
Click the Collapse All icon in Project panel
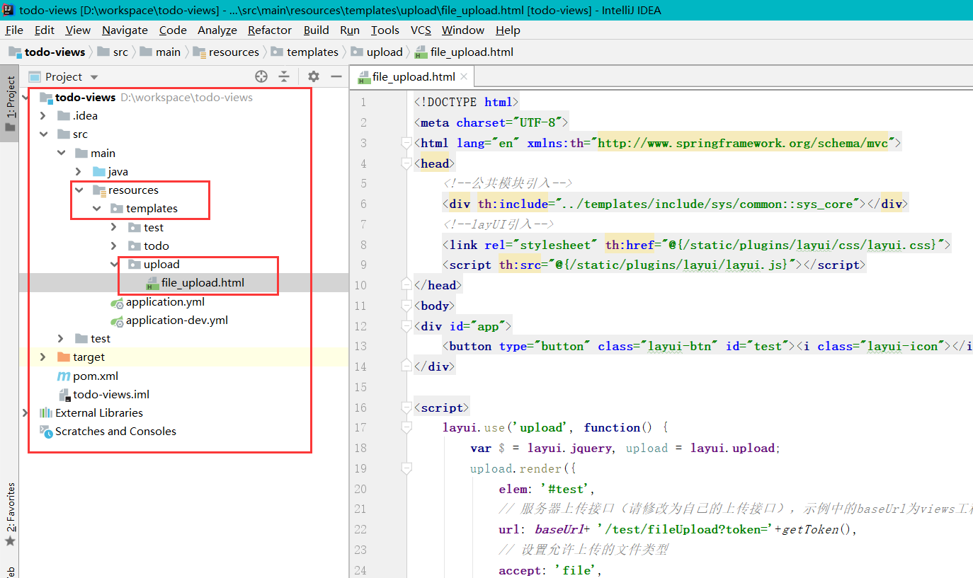pos(284,76)
